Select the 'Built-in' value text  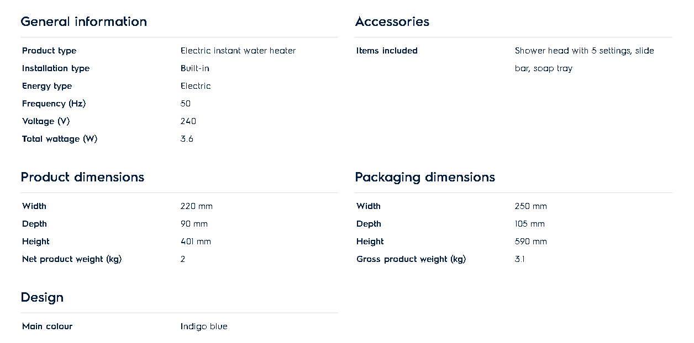coord(194,68)
